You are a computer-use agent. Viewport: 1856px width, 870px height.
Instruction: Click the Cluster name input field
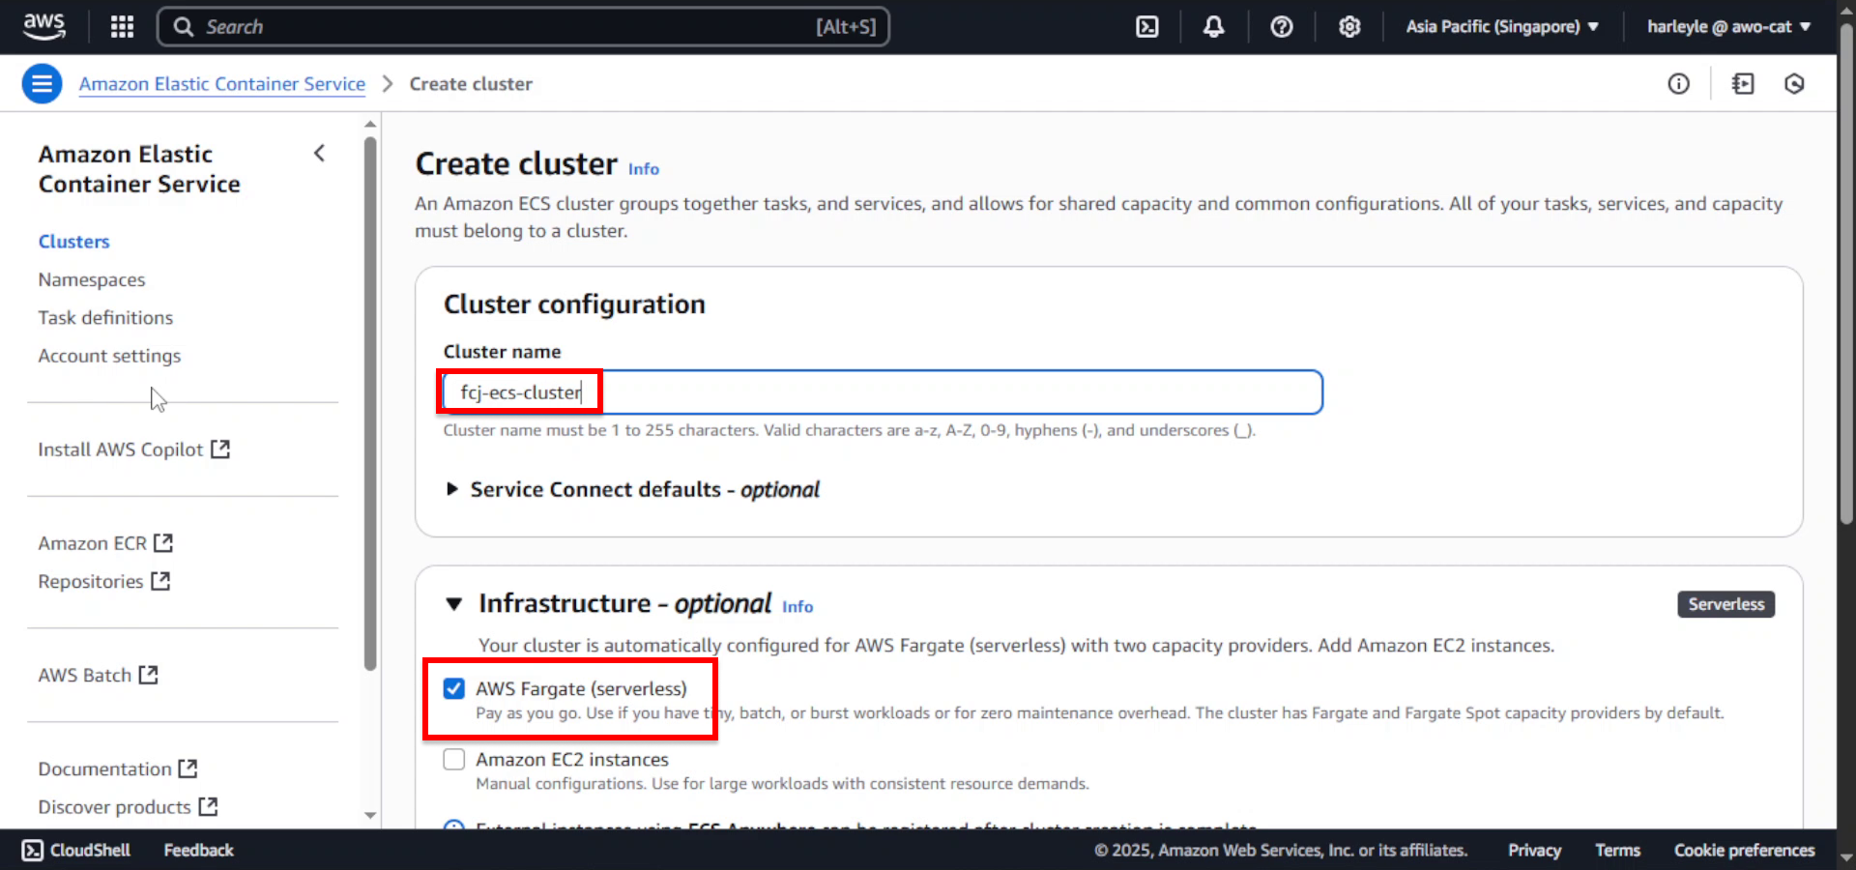click(x=883, y=392)
